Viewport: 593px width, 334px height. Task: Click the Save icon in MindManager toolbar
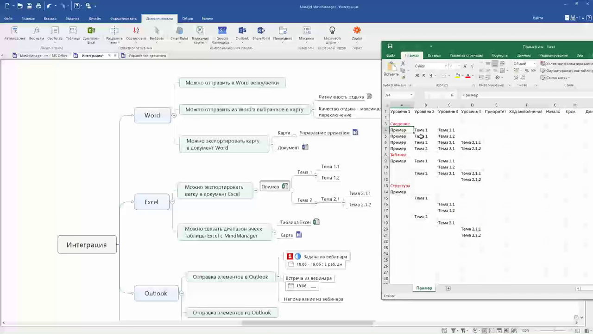tap(29, 6)
